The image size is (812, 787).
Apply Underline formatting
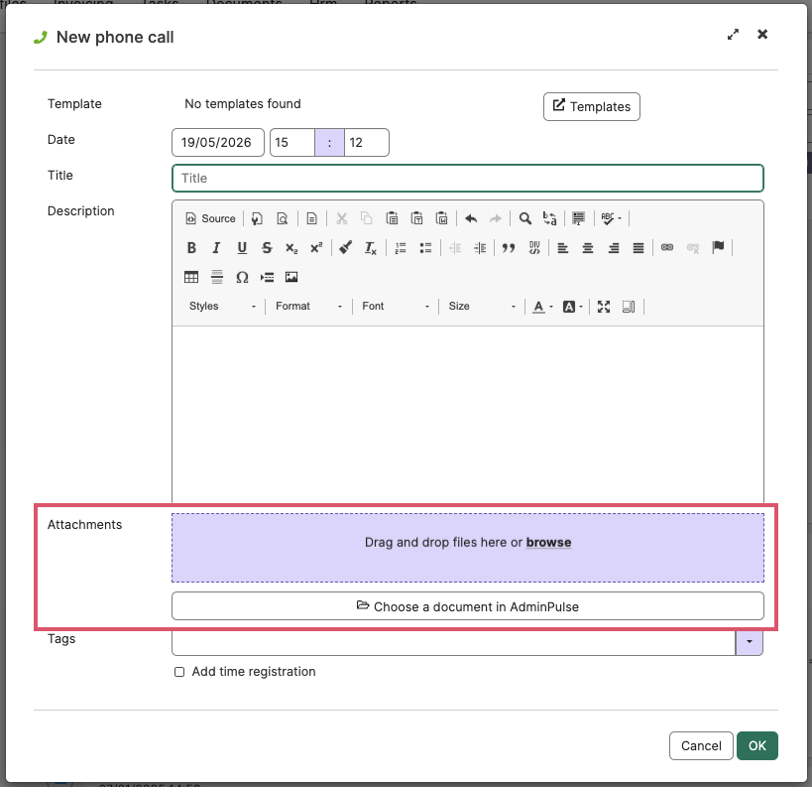tap(241, 248)
